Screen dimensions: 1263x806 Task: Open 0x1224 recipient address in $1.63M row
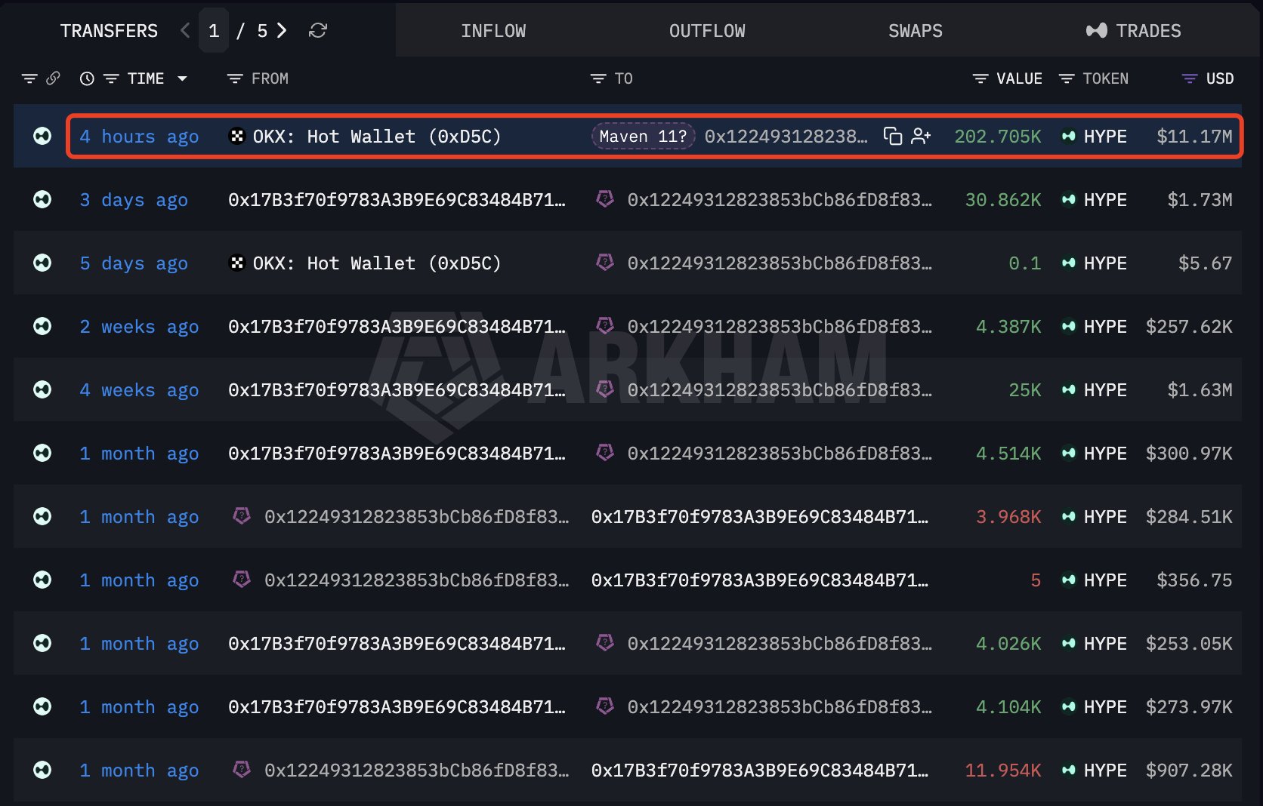780,390
